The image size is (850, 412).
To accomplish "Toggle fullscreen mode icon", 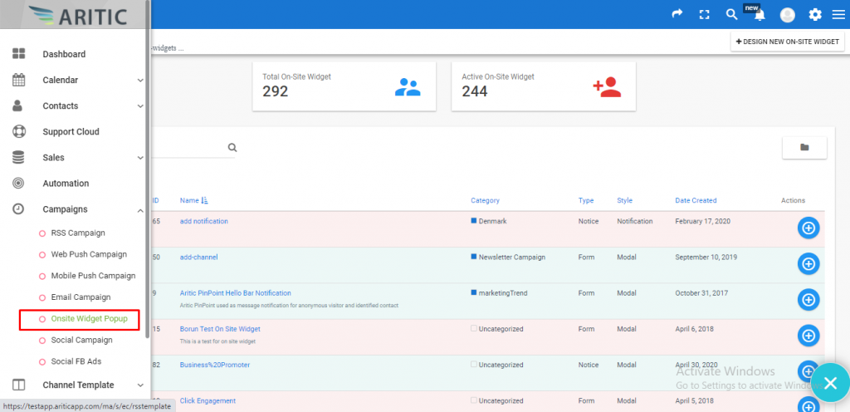I will 704,15.
